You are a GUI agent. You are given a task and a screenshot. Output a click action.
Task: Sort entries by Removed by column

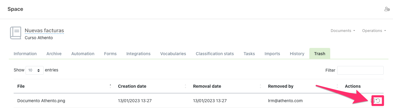[x=281, y=86]
